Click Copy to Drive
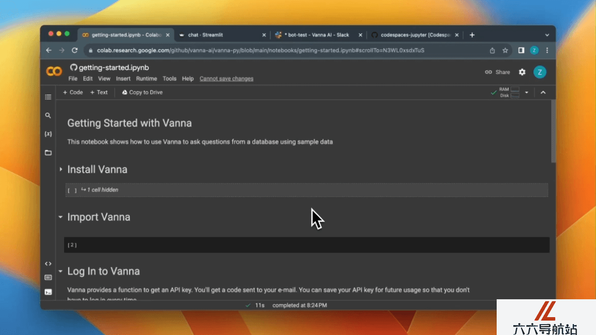This screenshot has width=596, height=335. click(142, 92)
